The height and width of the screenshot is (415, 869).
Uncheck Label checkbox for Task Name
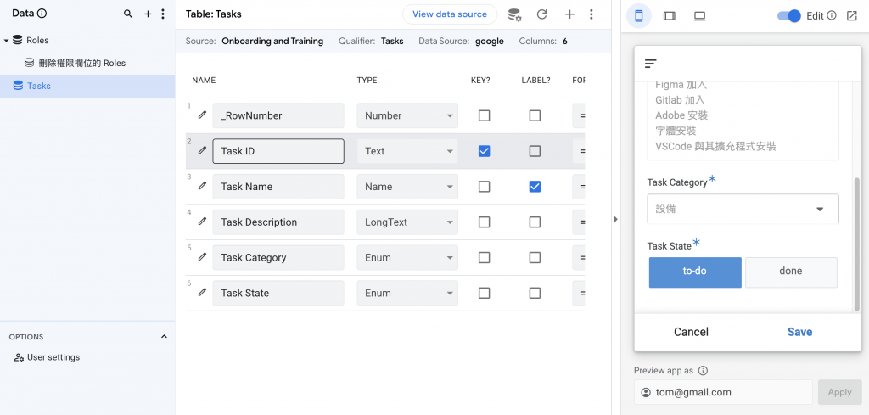(x=535, y=187)
